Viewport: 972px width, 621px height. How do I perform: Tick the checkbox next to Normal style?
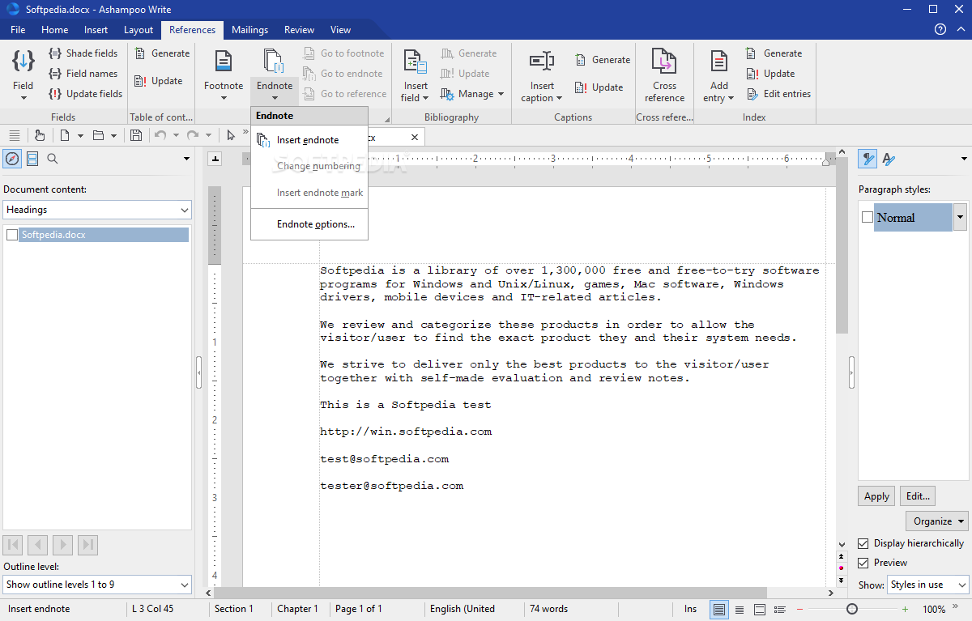click(867, 218)
